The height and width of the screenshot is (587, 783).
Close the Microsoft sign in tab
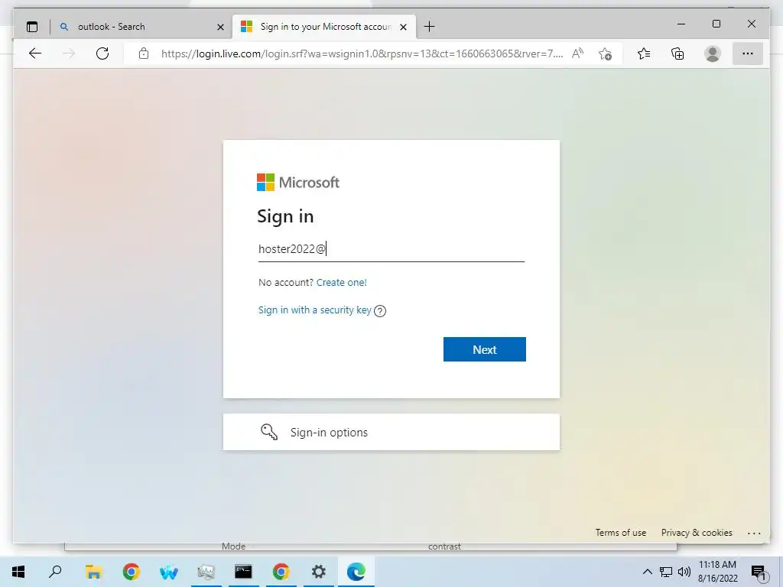(x=404, y=27)
